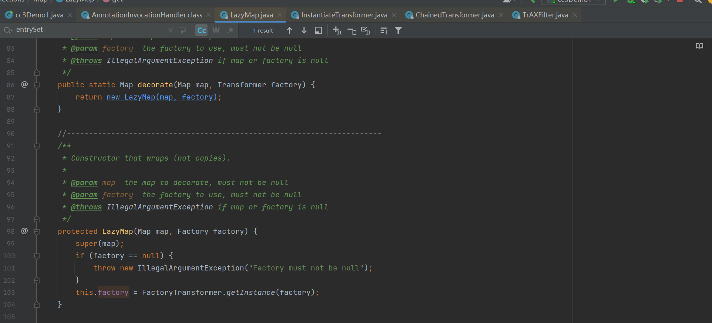Click @param factory tag on line 95
The image size is (712, 323).
[x=84, y=195]
